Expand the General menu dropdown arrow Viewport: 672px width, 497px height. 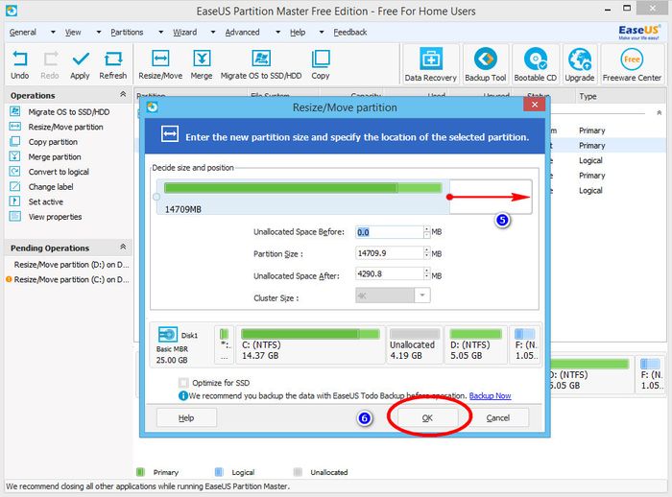pyautogui.click(x=53, y=32)
